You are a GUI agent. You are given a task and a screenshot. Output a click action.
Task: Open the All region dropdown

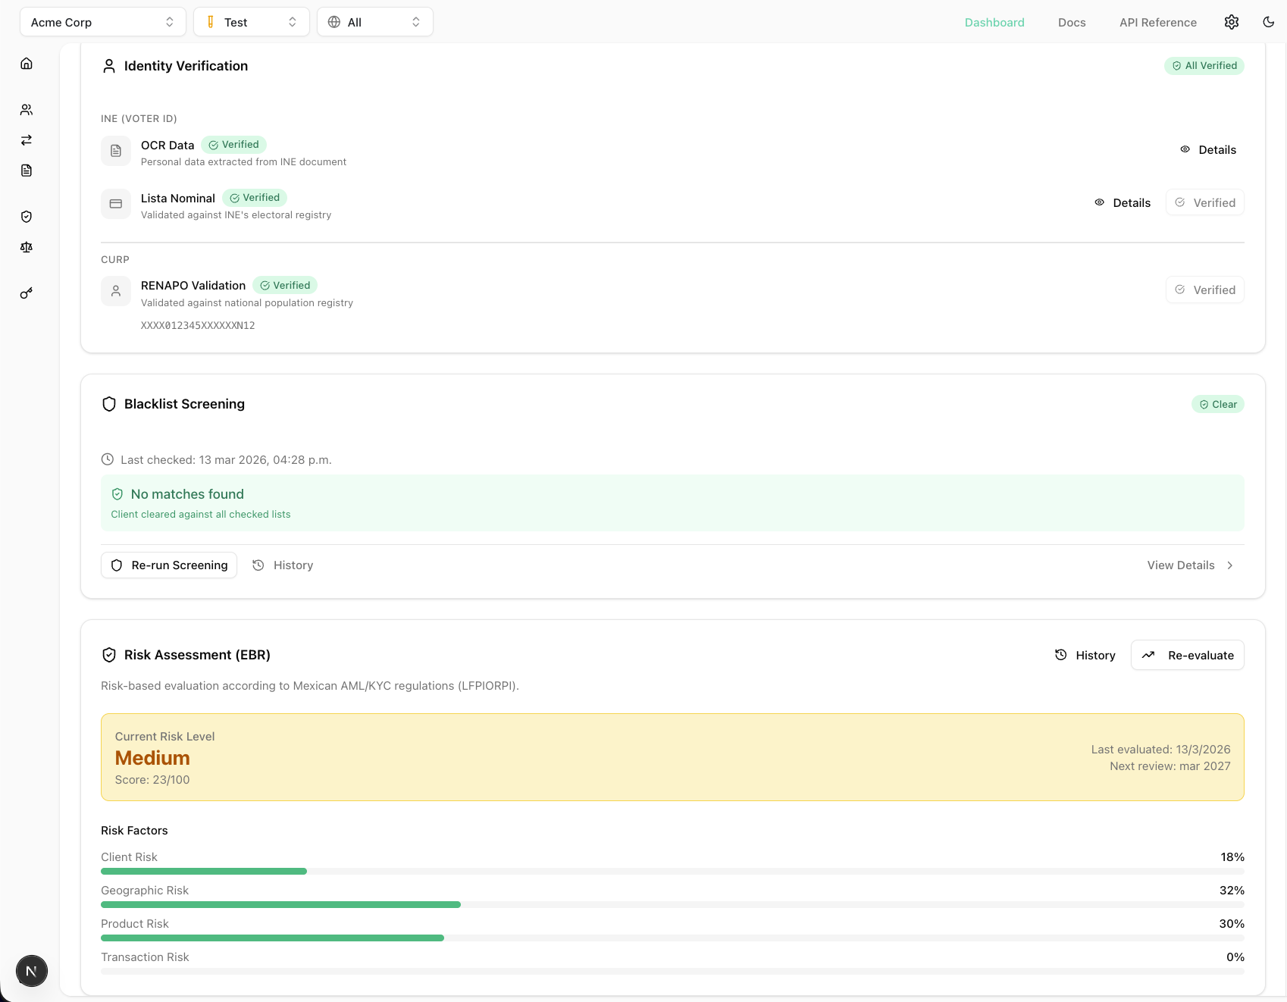(375, 22)
